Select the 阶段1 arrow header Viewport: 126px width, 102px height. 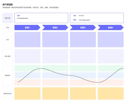[27, 28]
